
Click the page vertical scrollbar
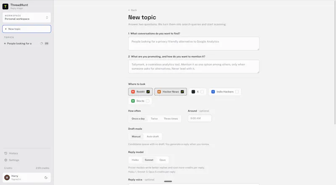pyautogui.click(x=335, y=62)
